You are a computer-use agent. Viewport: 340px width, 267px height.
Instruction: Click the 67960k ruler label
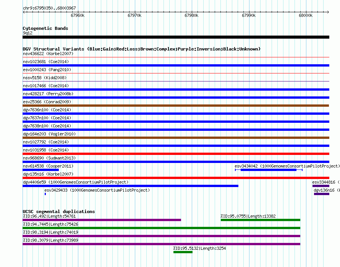coord(78,15)
